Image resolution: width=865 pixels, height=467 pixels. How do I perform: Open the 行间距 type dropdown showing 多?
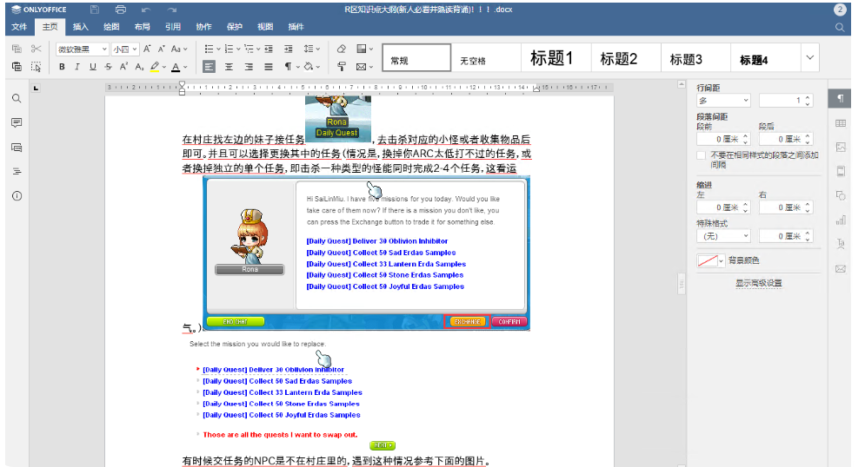tap(723, 100)
